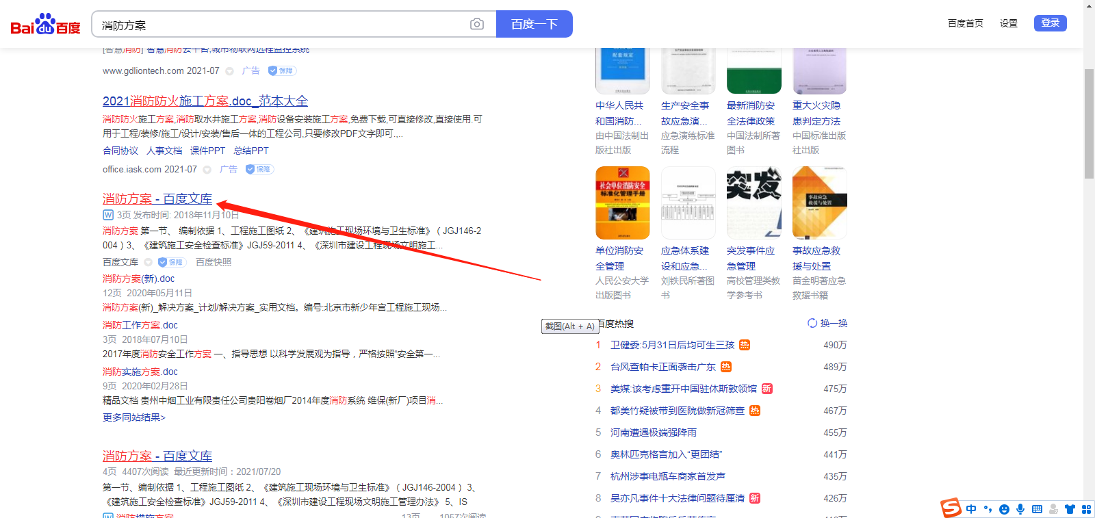Screen dimensions: 1095x518
Task: Click the 保障 badge next to 百度文库
Action: [x=172, y=262]
